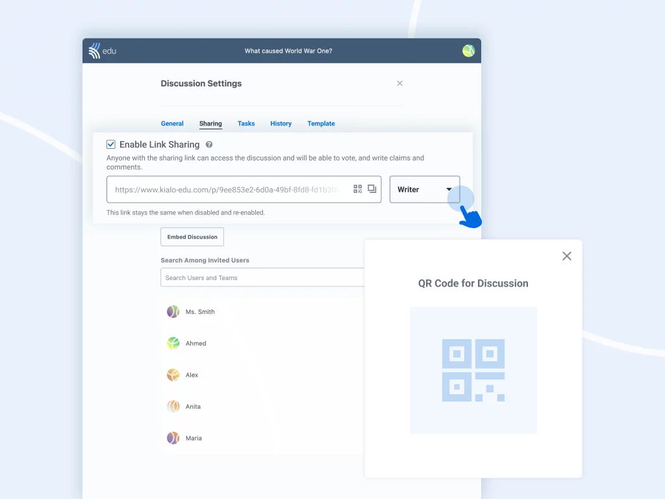The height and width of the screenshot is (499, 665).
Task: Open the user profile avatar in header
Action: click(x=468, y=51)
